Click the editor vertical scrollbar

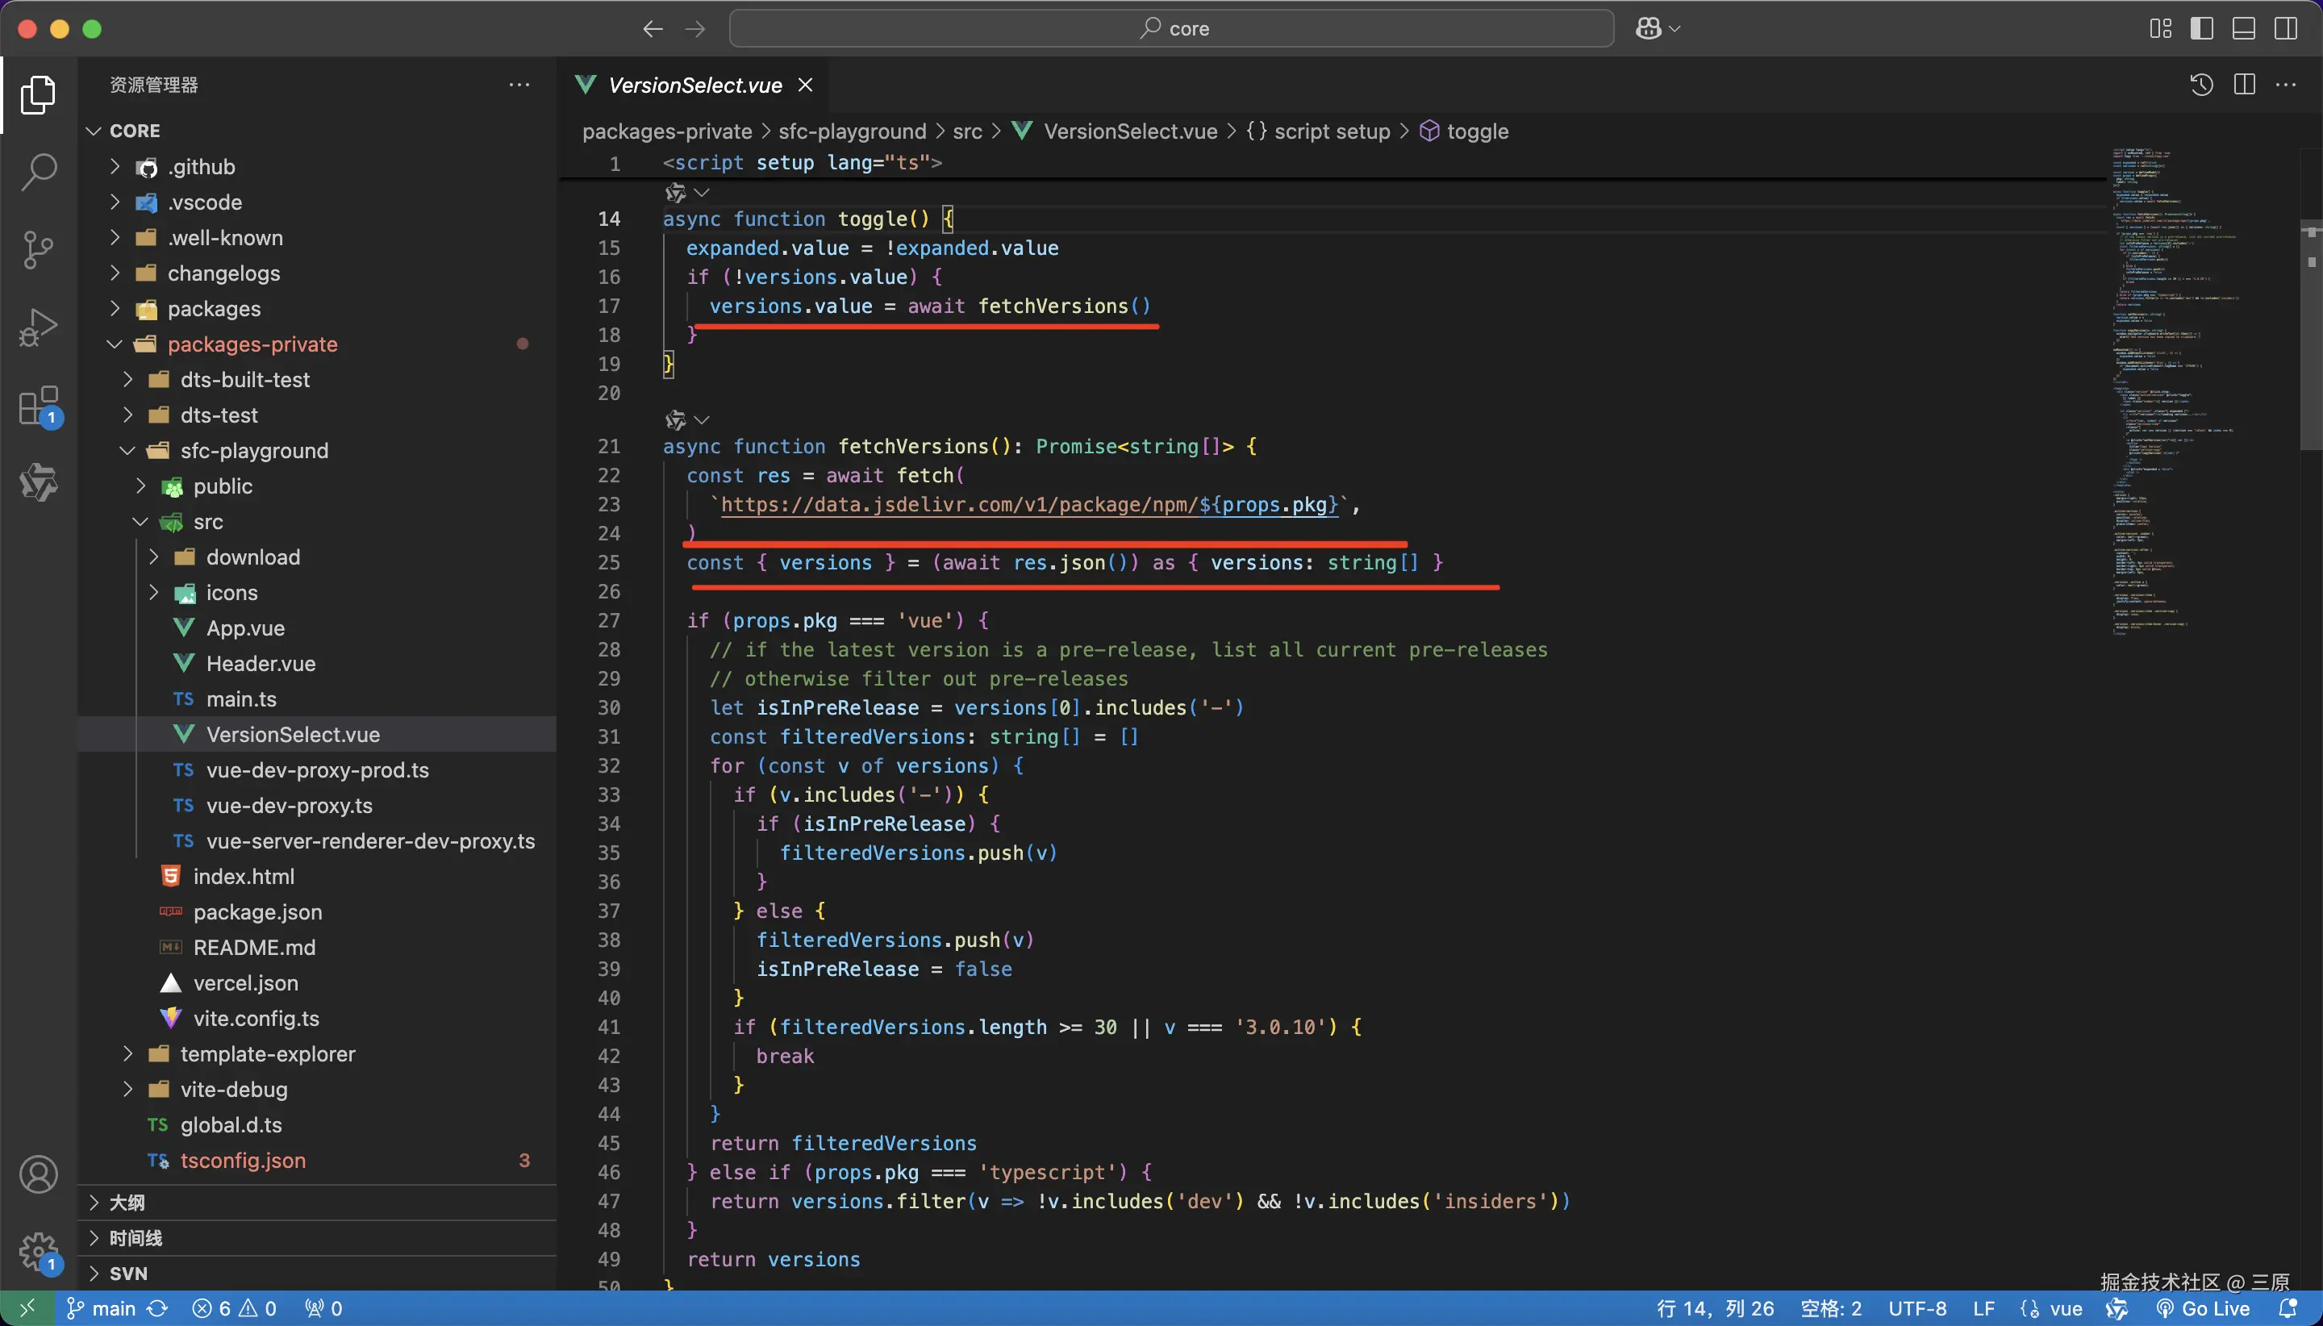(2310, 337)
